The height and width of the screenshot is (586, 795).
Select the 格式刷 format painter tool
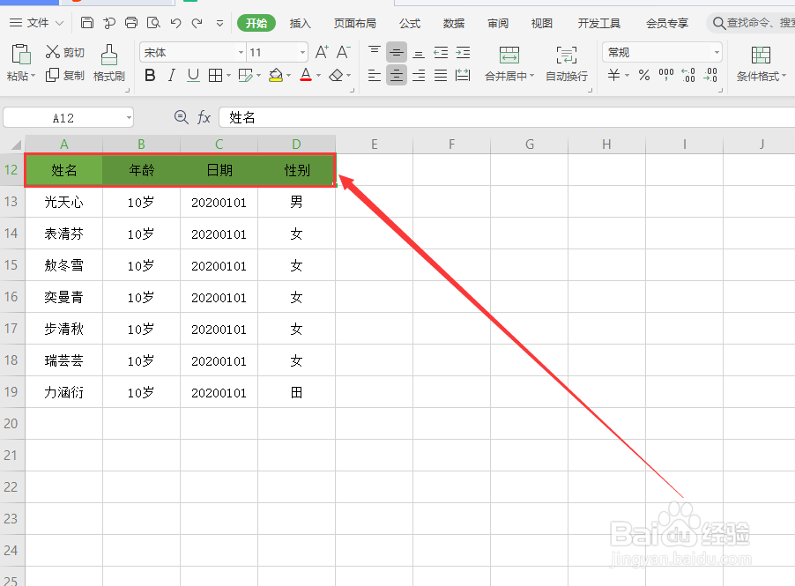[x=108, y=62]
